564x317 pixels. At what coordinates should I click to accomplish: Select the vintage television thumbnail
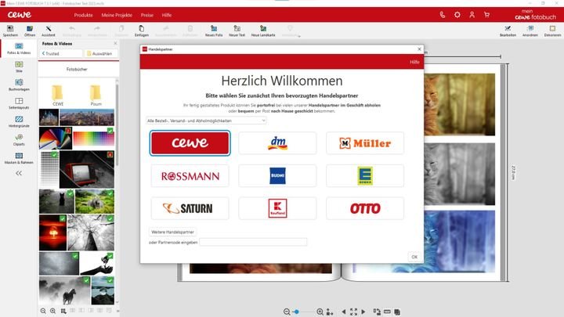(87, 170)
